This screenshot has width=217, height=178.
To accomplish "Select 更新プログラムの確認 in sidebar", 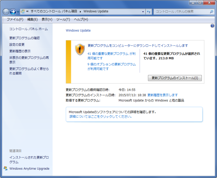I will [x=25, y=38].
